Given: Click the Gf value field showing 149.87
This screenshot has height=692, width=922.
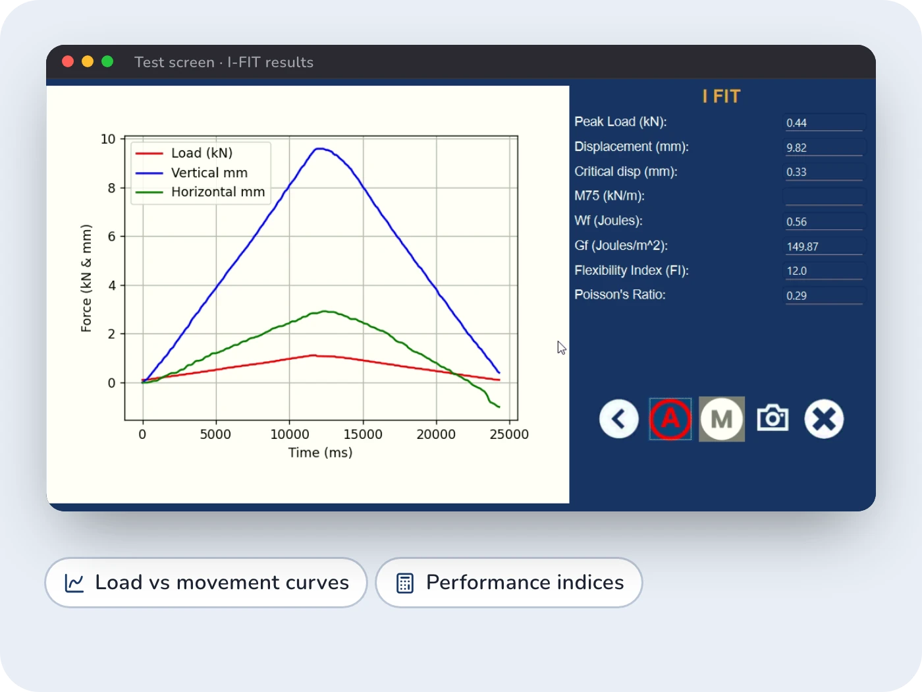Looking at the screenshot, I should (x=824, y=246).
